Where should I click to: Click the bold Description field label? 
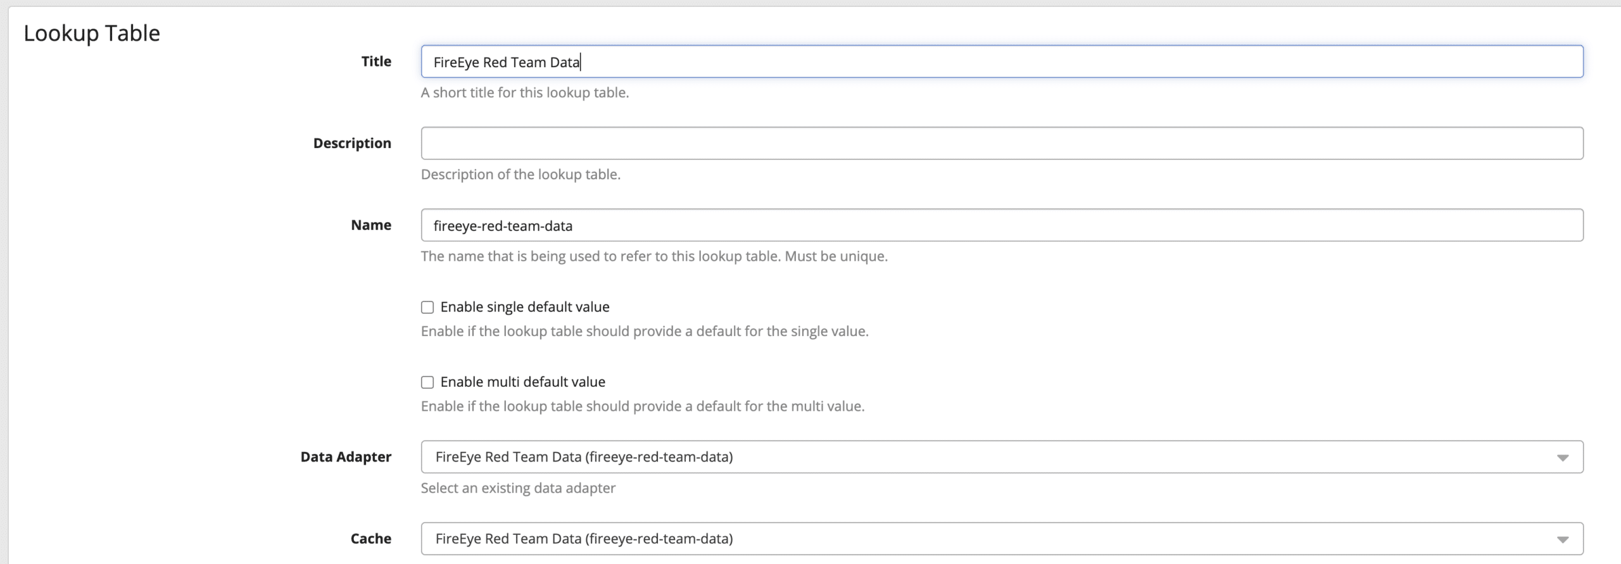click(352, 143)
